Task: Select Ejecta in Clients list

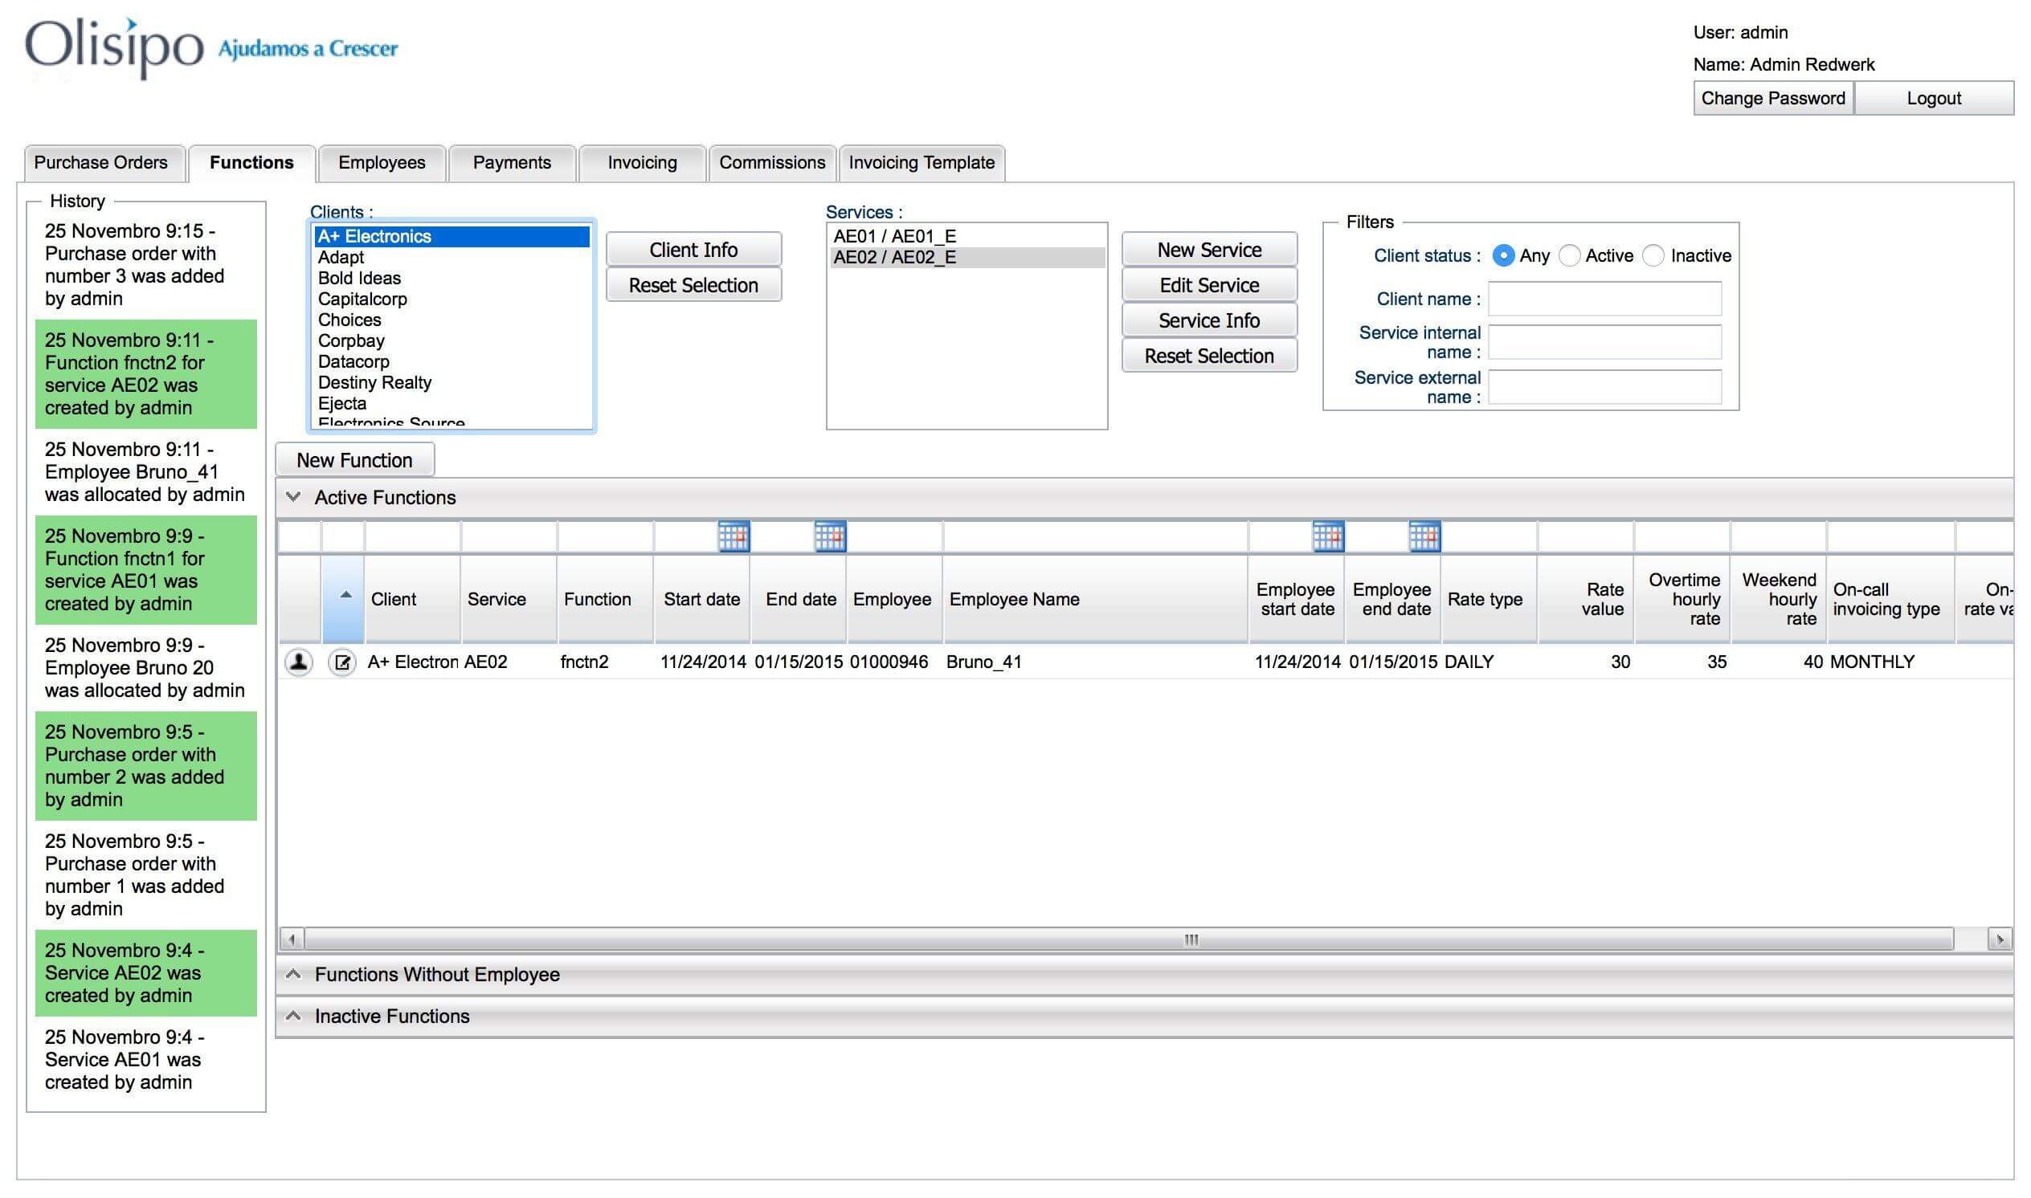Action: [452, 405]
